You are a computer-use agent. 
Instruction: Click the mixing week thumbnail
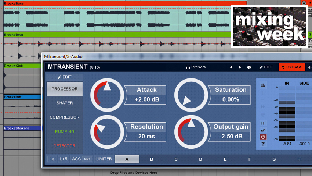pos(269,27)
